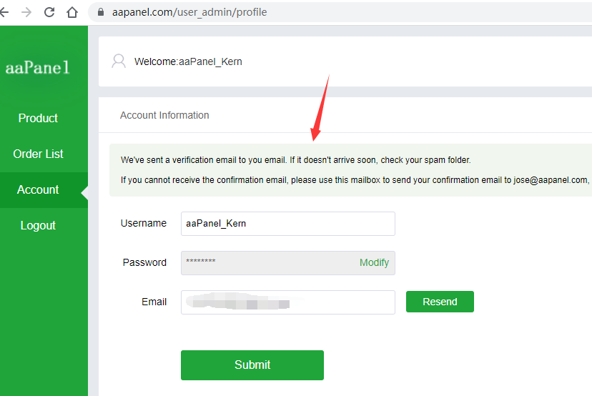Focus the Email input field
592x396 pixels.
[287, 302]
